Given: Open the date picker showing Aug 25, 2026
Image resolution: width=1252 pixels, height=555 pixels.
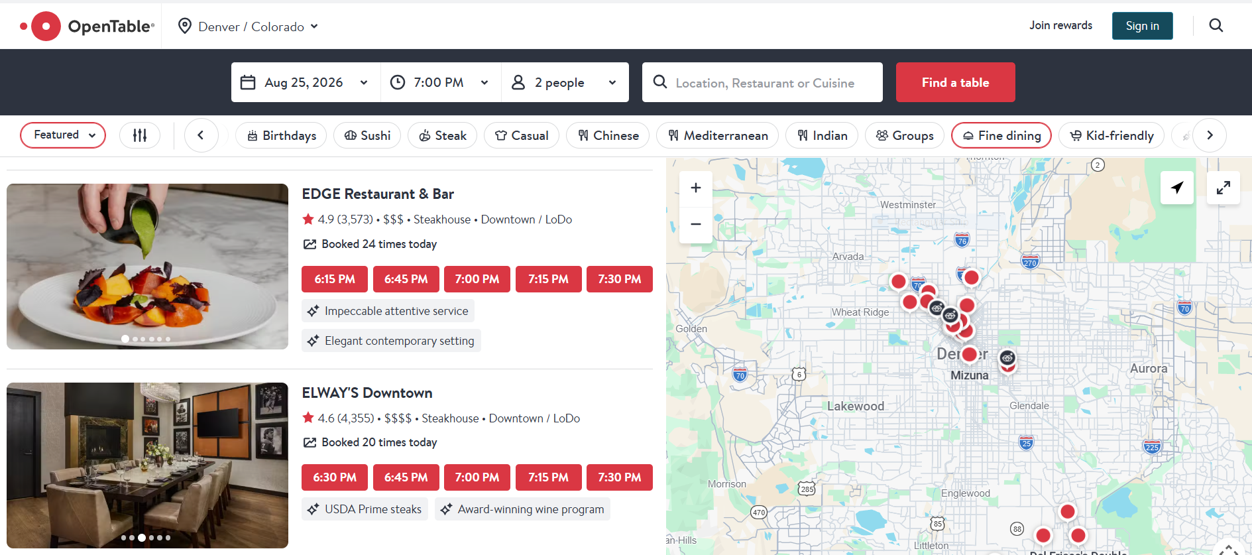Looking at the screenshot, I should click(306, 82).
